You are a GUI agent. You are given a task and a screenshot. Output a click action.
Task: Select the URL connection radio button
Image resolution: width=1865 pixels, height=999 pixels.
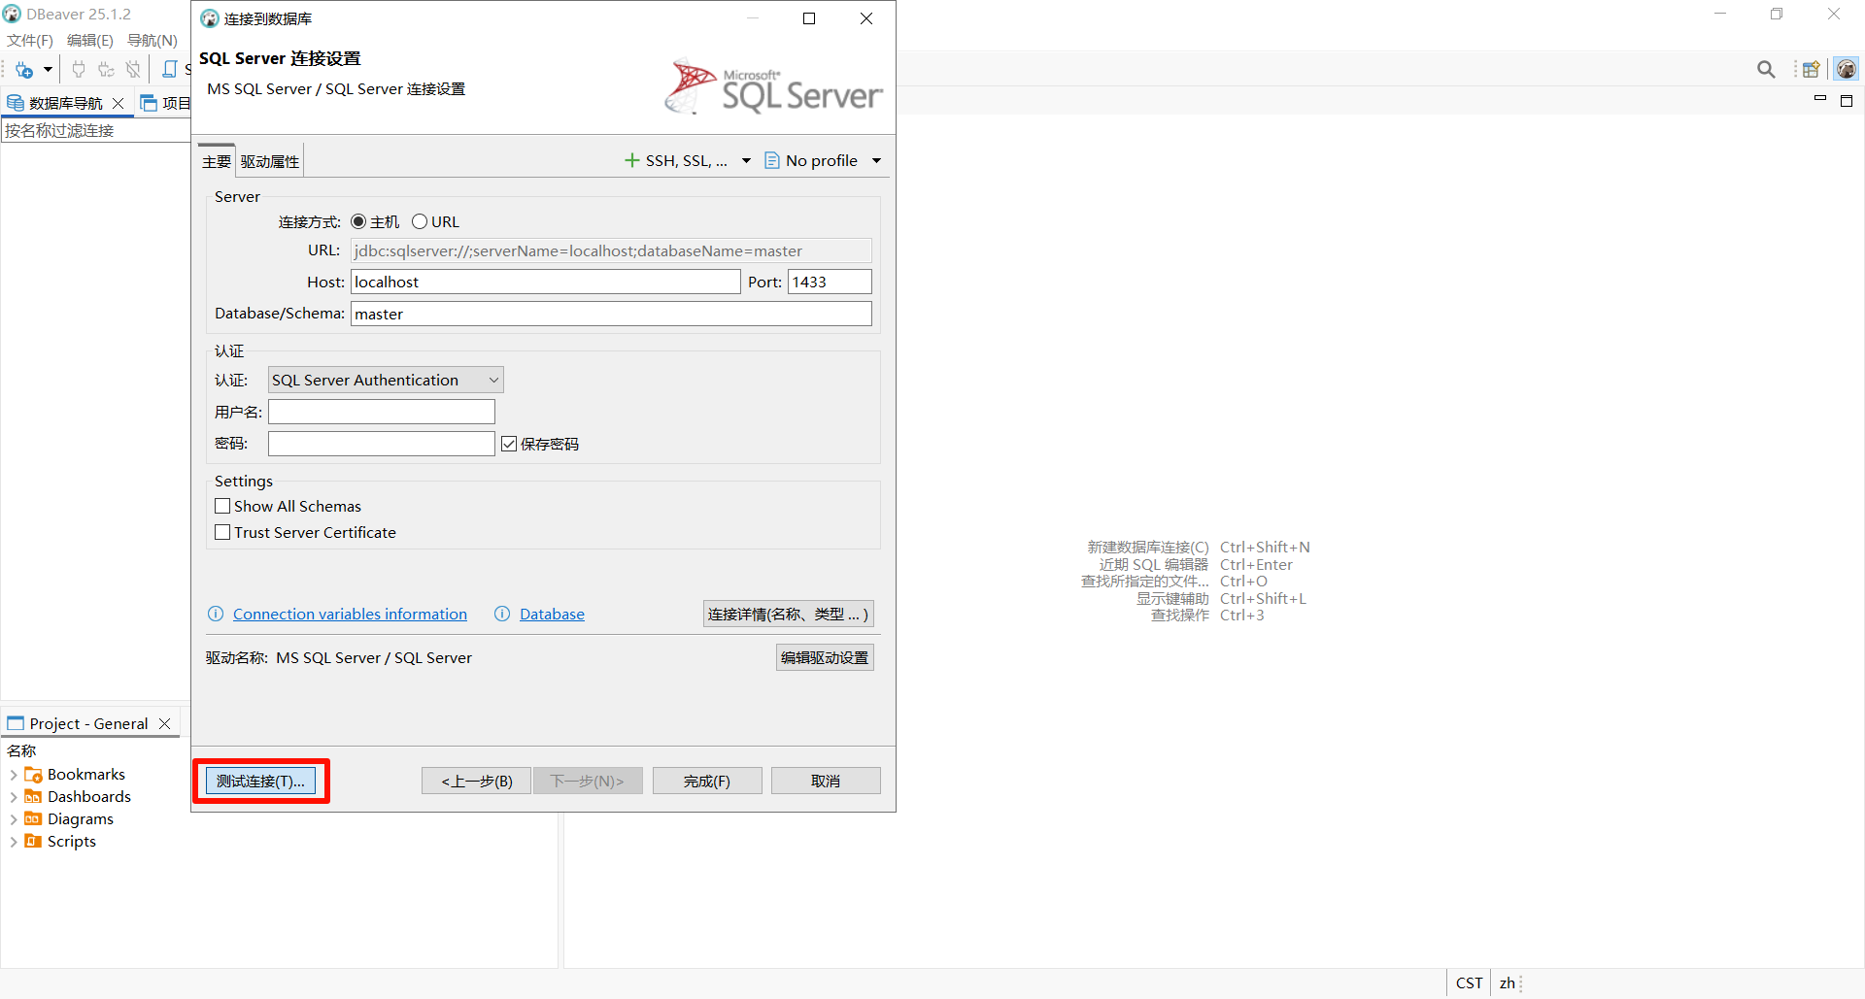click(x=420, y=221)
